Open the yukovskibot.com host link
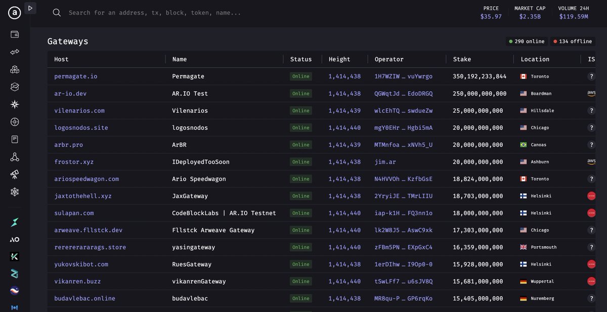607x312 pixels. [81, 265]
